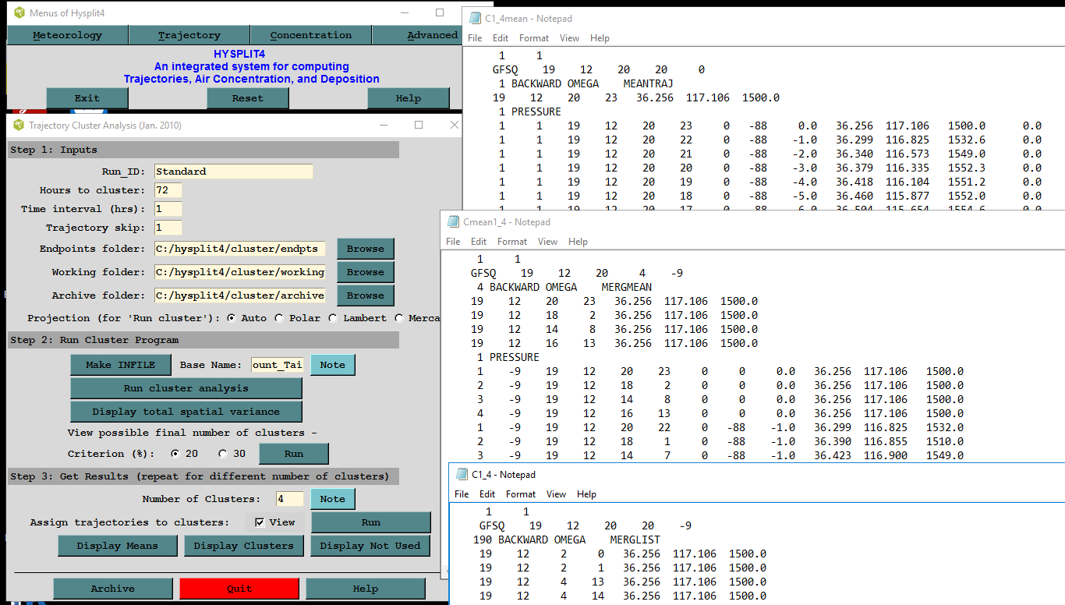Open Edit menu in C1_4 Notepad
This screenshot has height=605, width=1065.
(487, 494)
